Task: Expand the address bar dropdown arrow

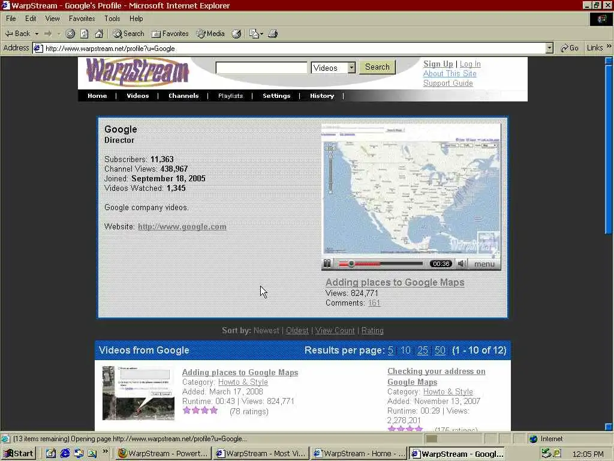Action: click(549, 48)
